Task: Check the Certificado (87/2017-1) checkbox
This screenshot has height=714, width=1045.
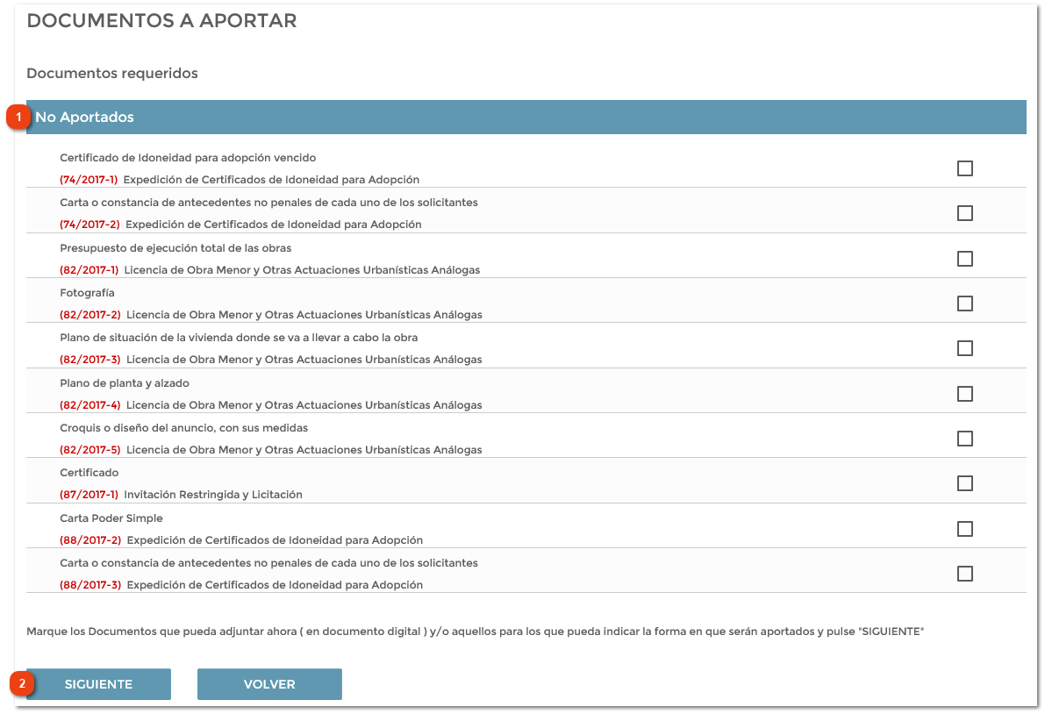Action: click(965, 483)
